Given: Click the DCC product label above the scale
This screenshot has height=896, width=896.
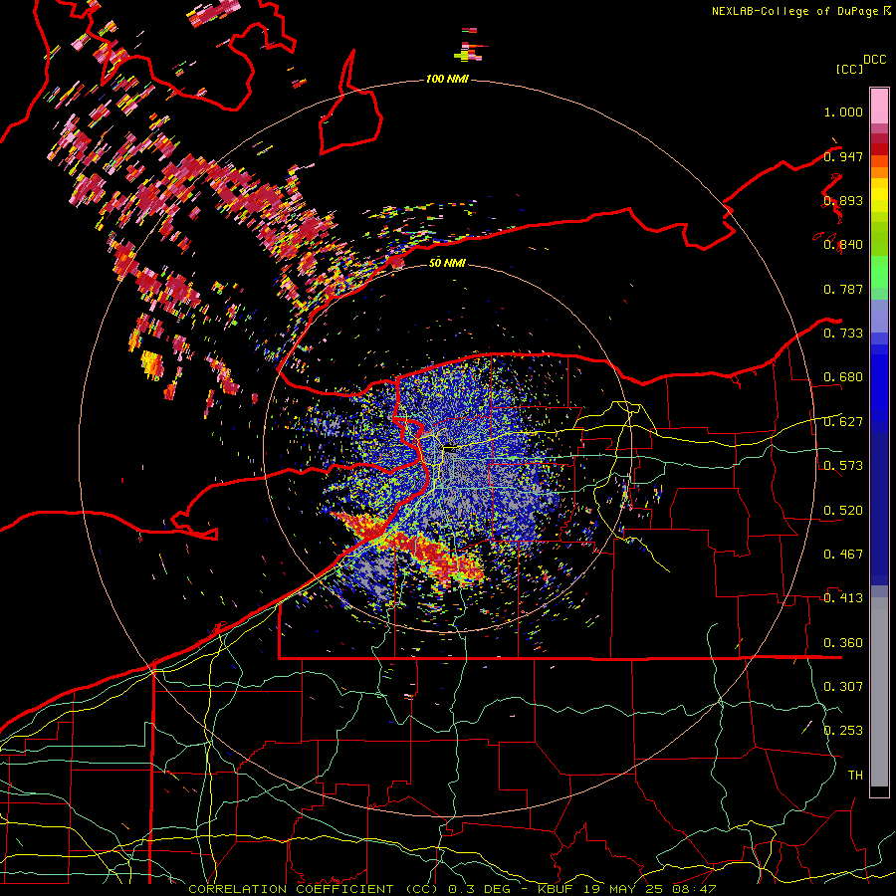Looking at the screenshot, I should click(874, 60).
